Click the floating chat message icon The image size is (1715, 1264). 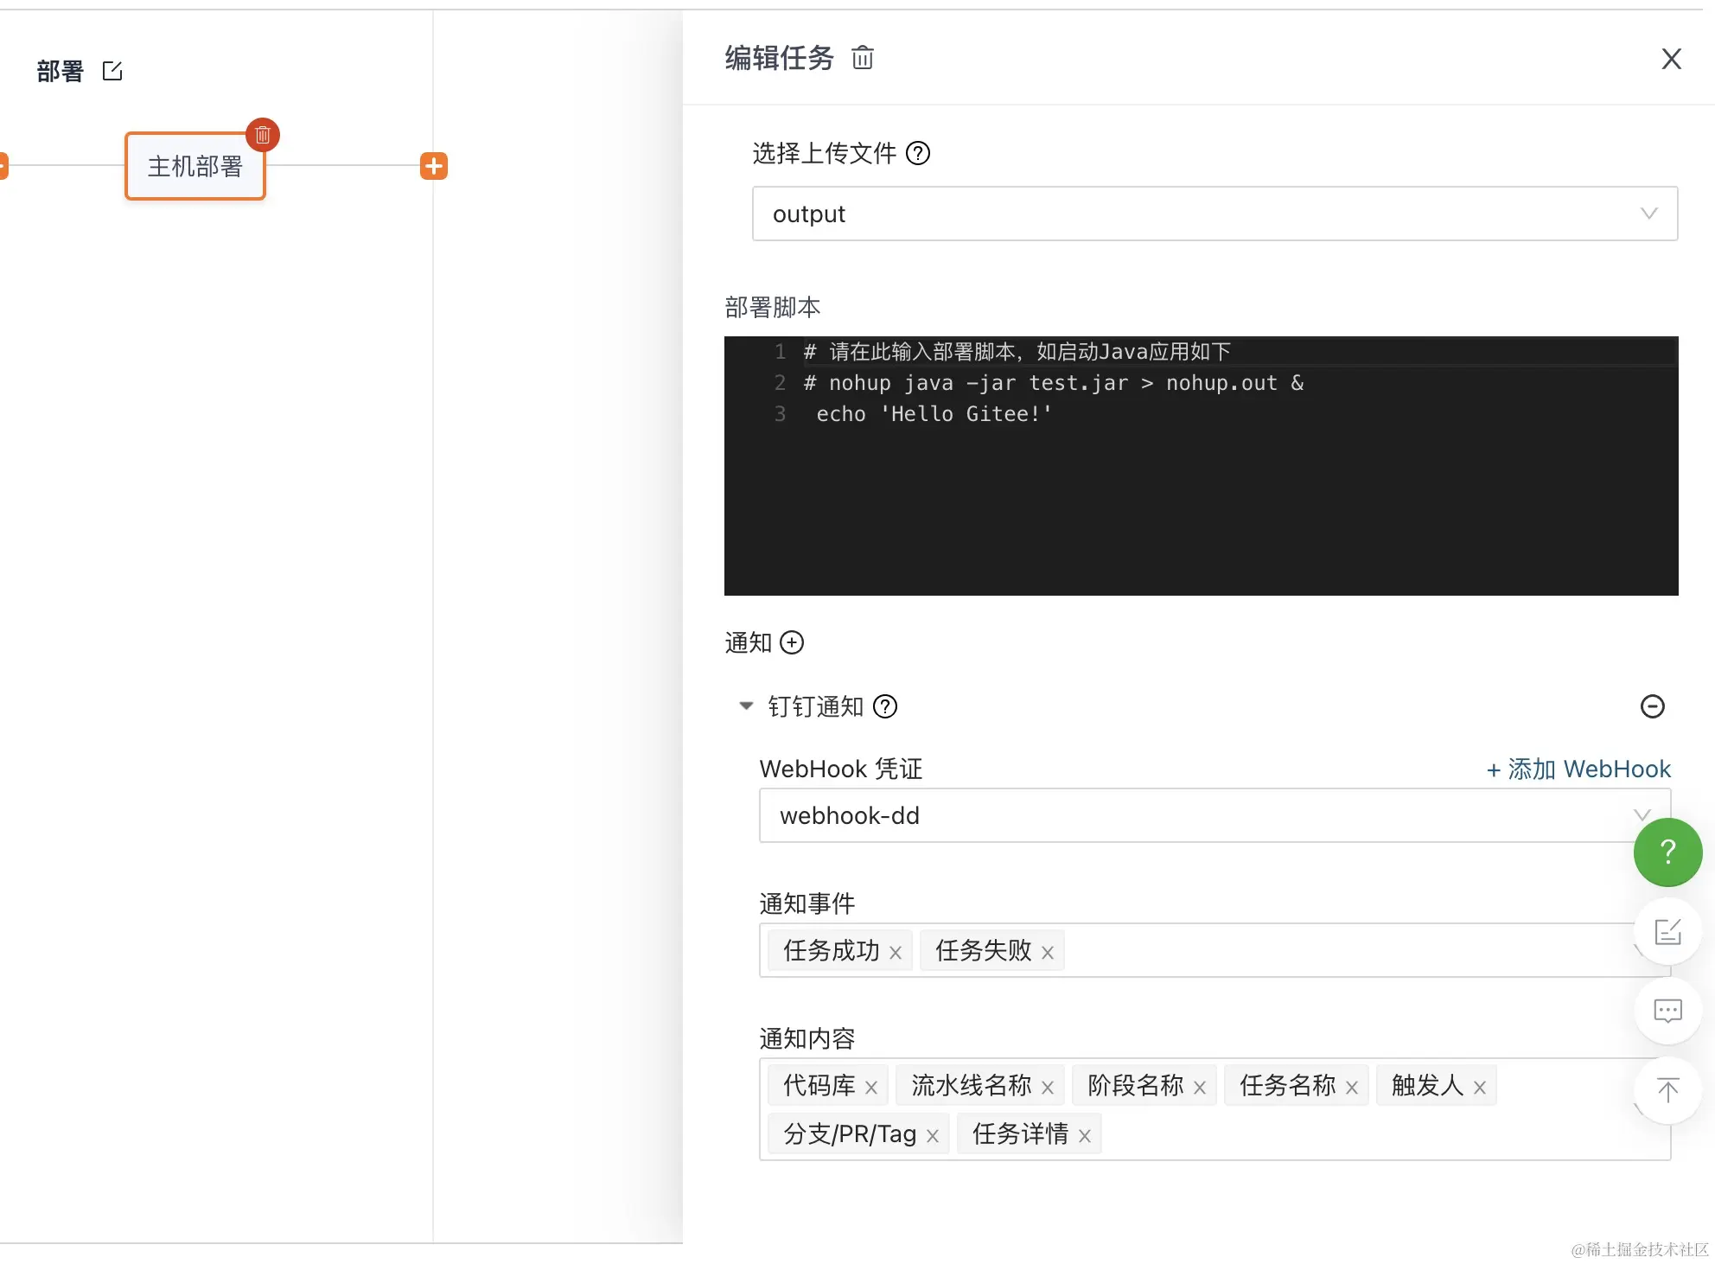tap(1667, 1011)
